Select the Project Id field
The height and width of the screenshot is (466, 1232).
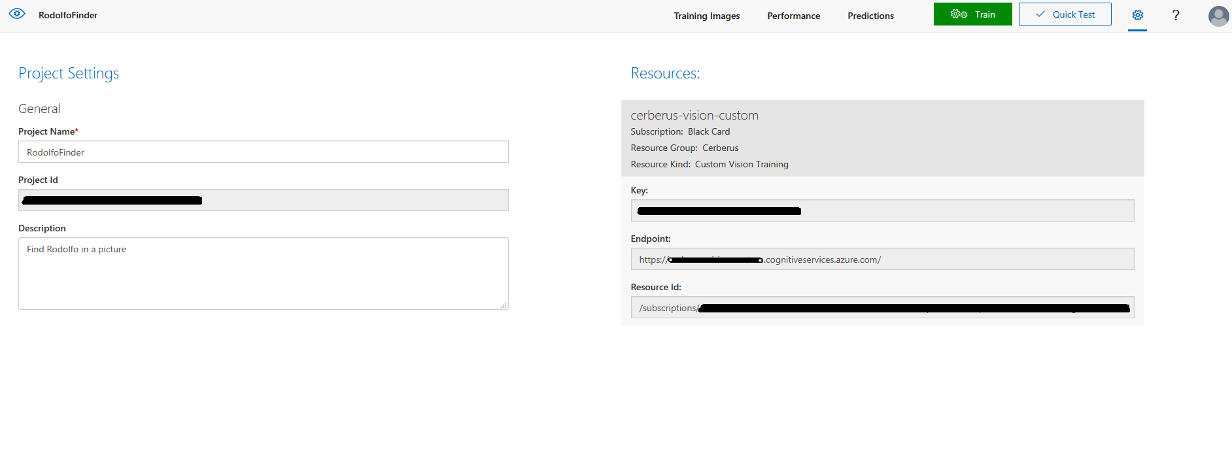coord(264,200)
